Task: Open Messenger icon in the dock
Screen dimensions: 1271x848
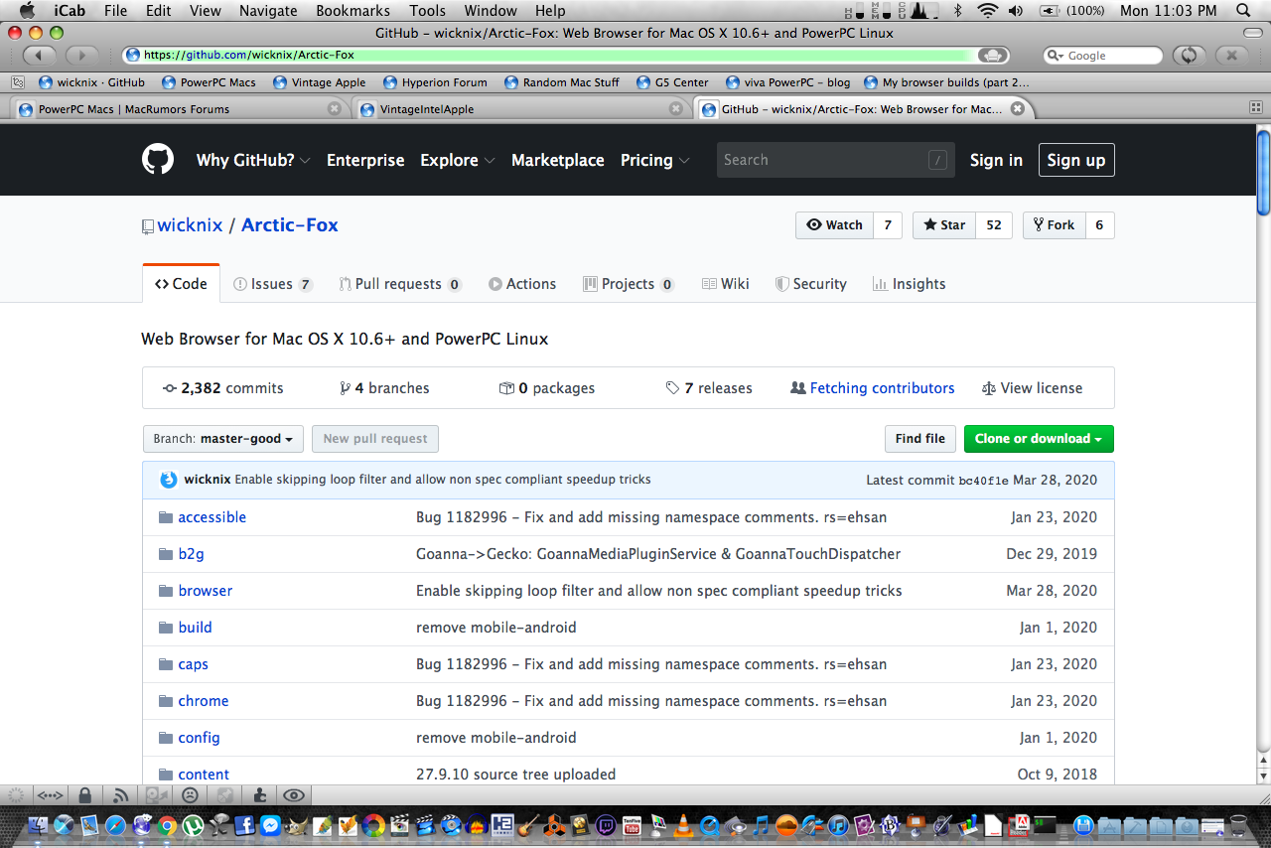Action: [x=270, y=825]
